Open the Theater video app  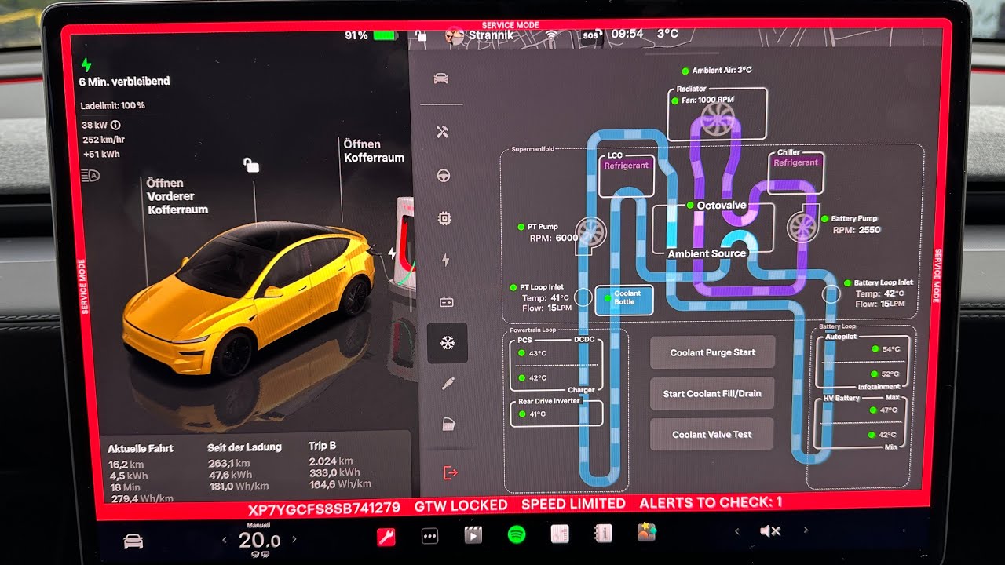473,535
